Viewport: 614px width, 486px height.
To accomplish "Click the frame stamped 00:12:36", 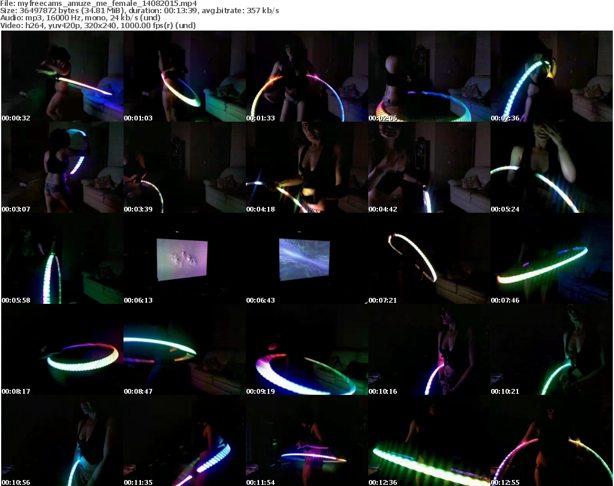I will pos(429,440).
